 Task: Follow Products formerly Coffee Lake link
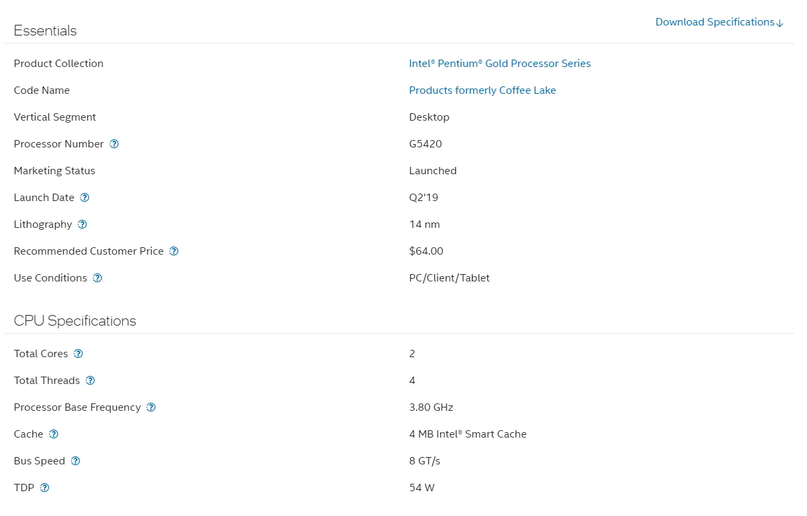tap(483, 90)
